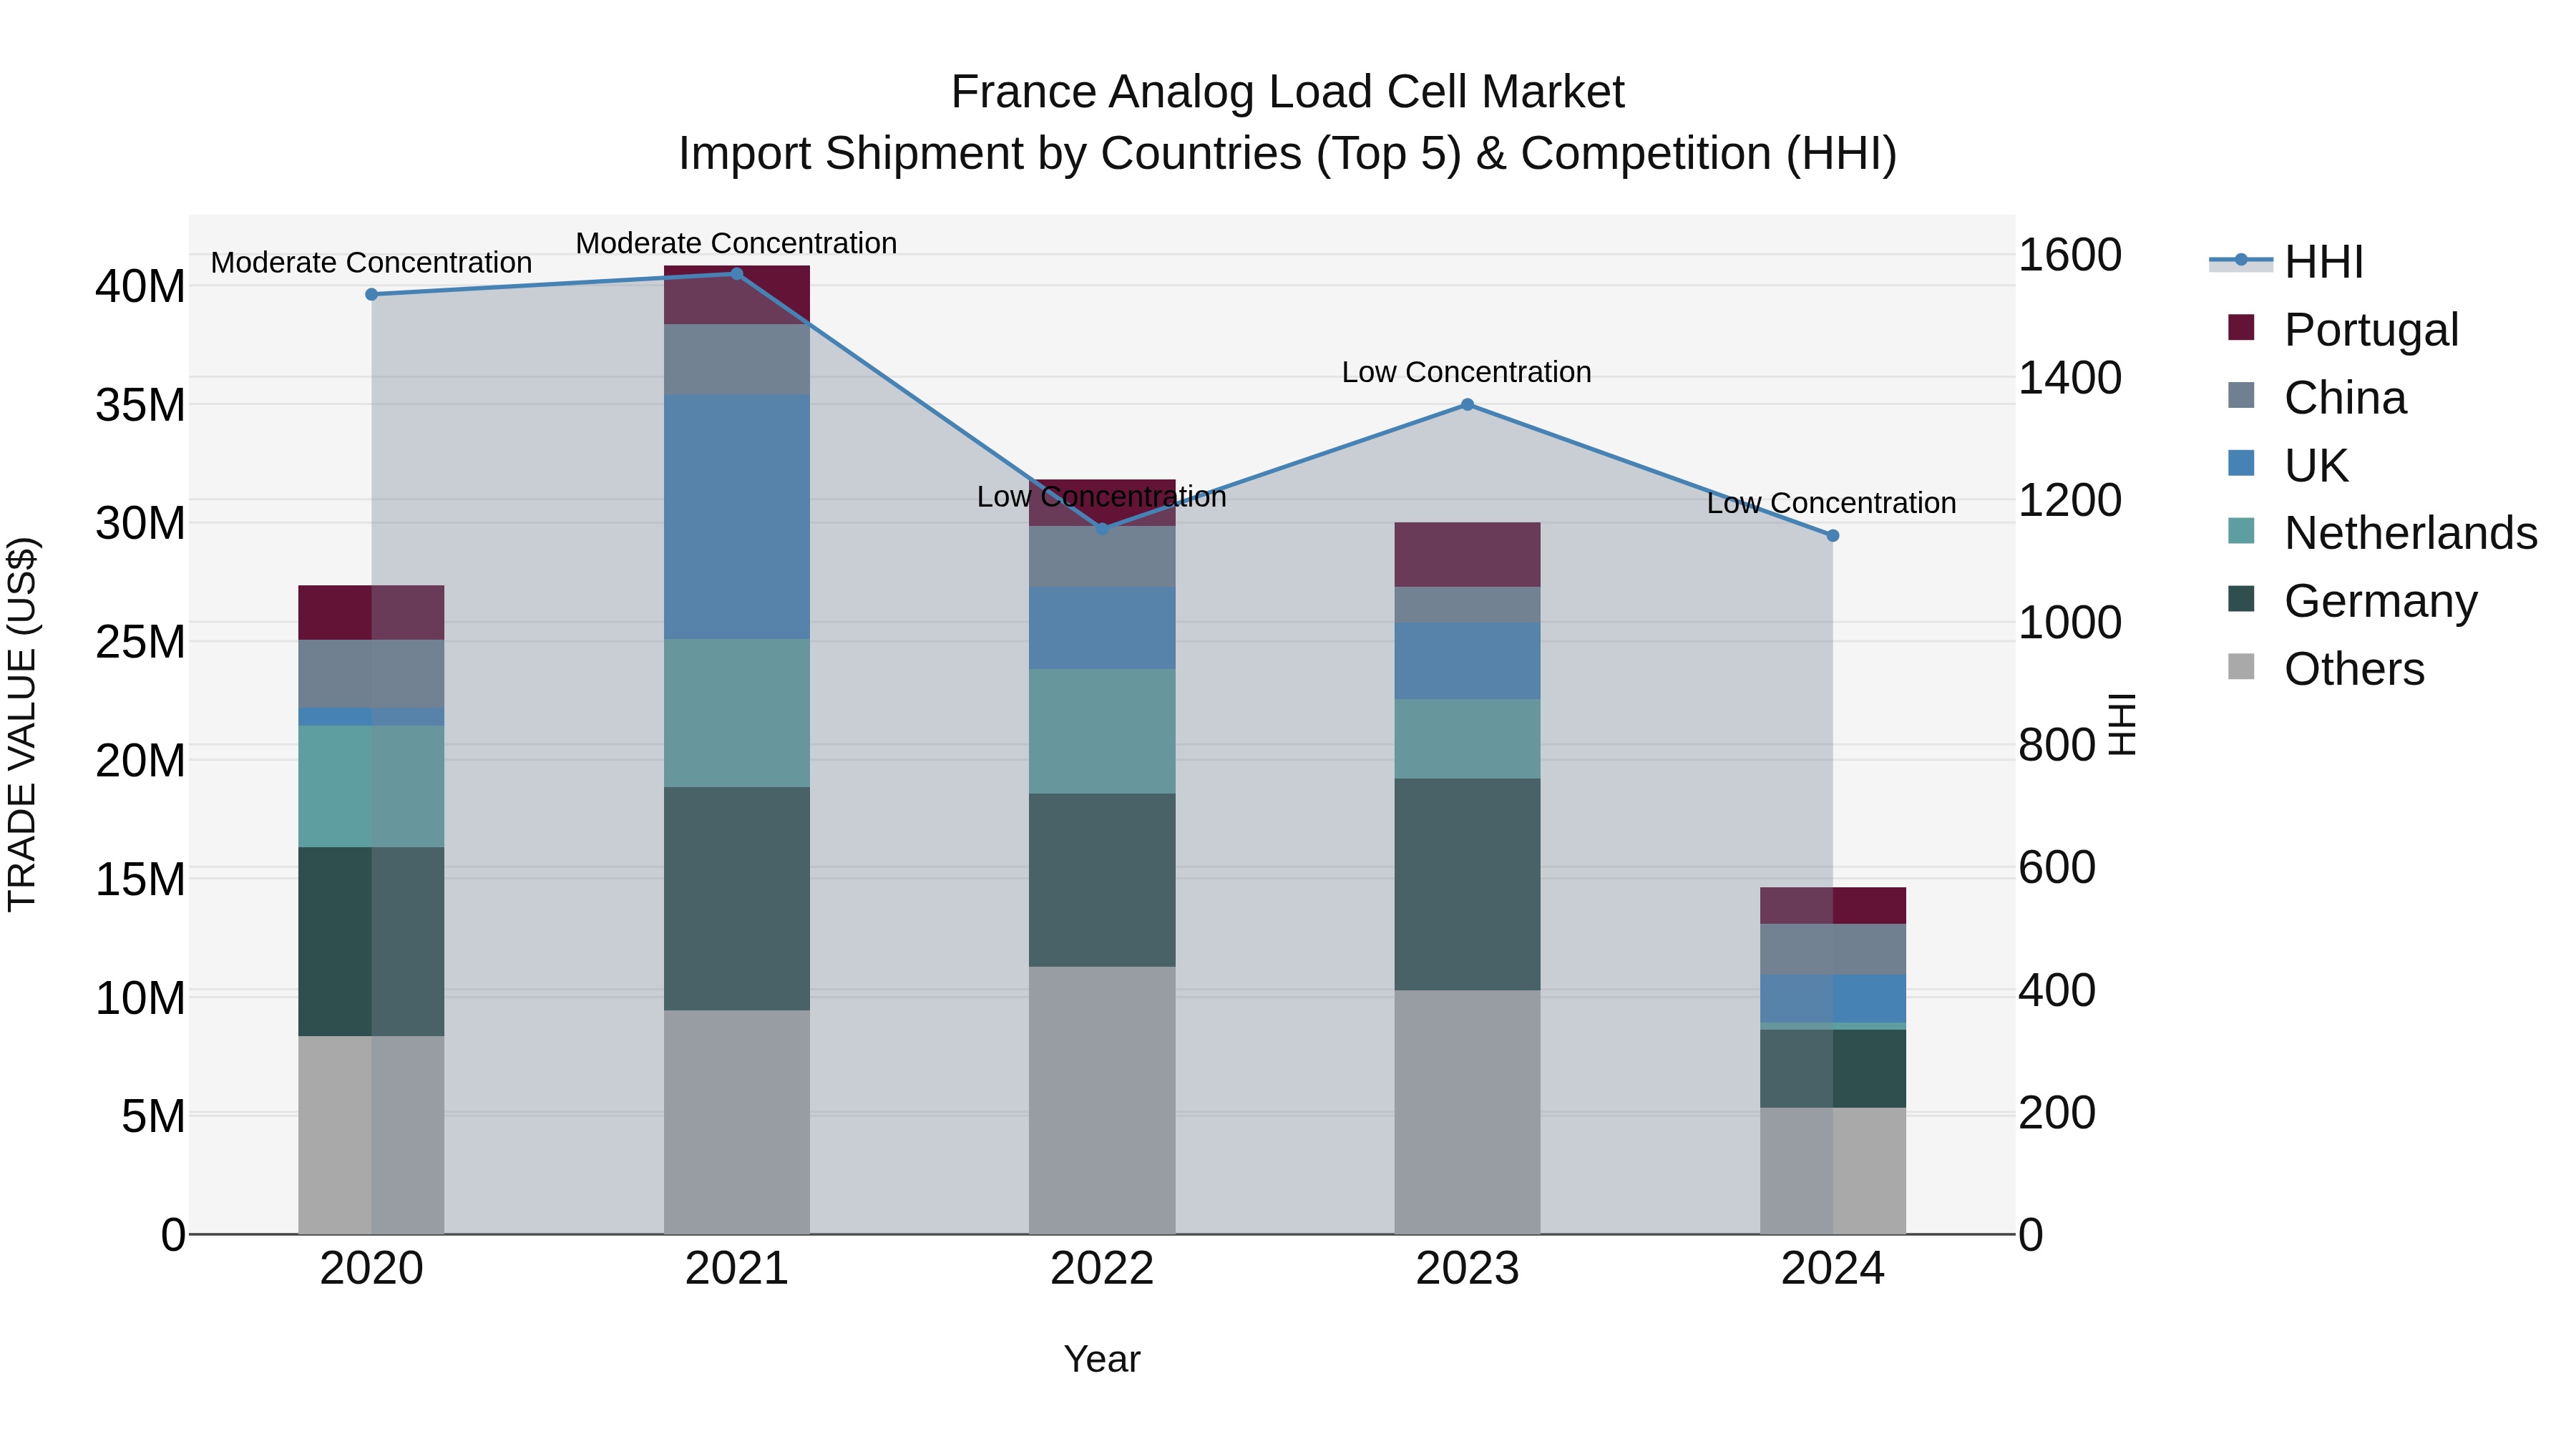Click the 2022 Germany bar segment
This screenshot has width=2576, height=1449.
(x=1102, y=880)
